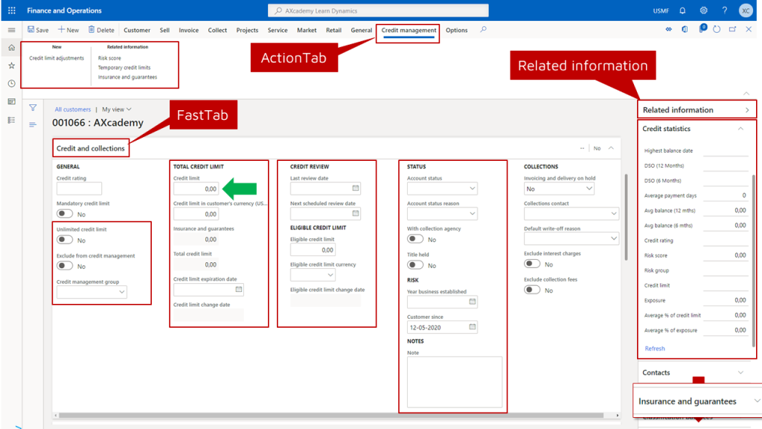Expand the Contacts FactBox
Screen dimensions: 762x429
(x=740, y=372)
